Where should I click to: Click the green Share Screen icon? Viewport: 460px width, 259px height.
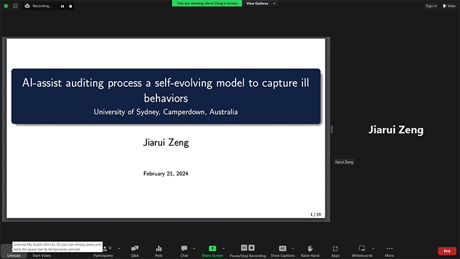point(212,248)
